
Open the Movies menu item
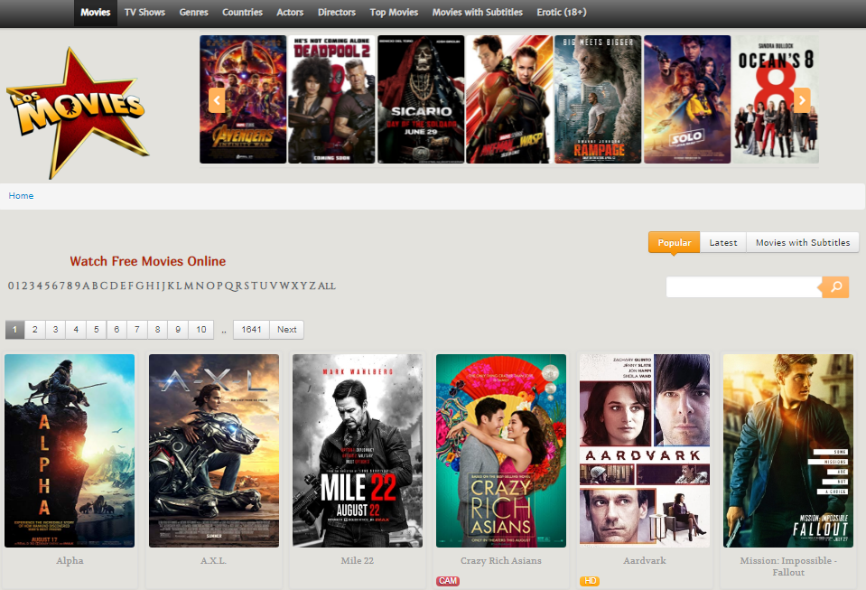click(96, 13)
